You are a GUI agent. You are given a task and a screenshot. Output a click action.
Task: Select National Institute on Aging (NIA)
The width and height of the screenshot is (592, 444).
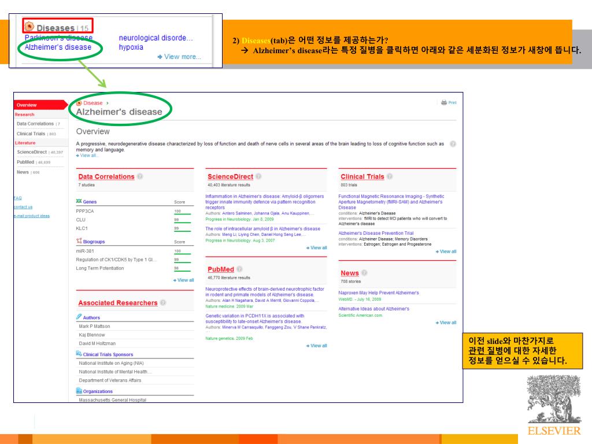pyautogui.click(x=112, y=363)
